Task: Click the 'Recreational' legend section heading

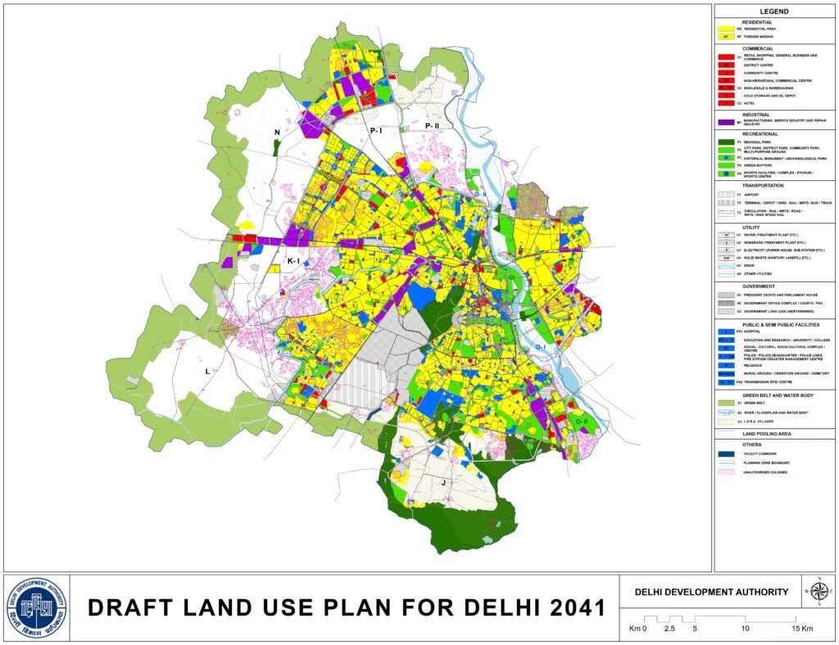Action: tap(760, 134)
